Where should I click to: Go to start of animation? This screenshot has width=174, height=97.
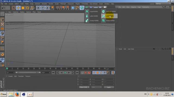pos(53,72)
